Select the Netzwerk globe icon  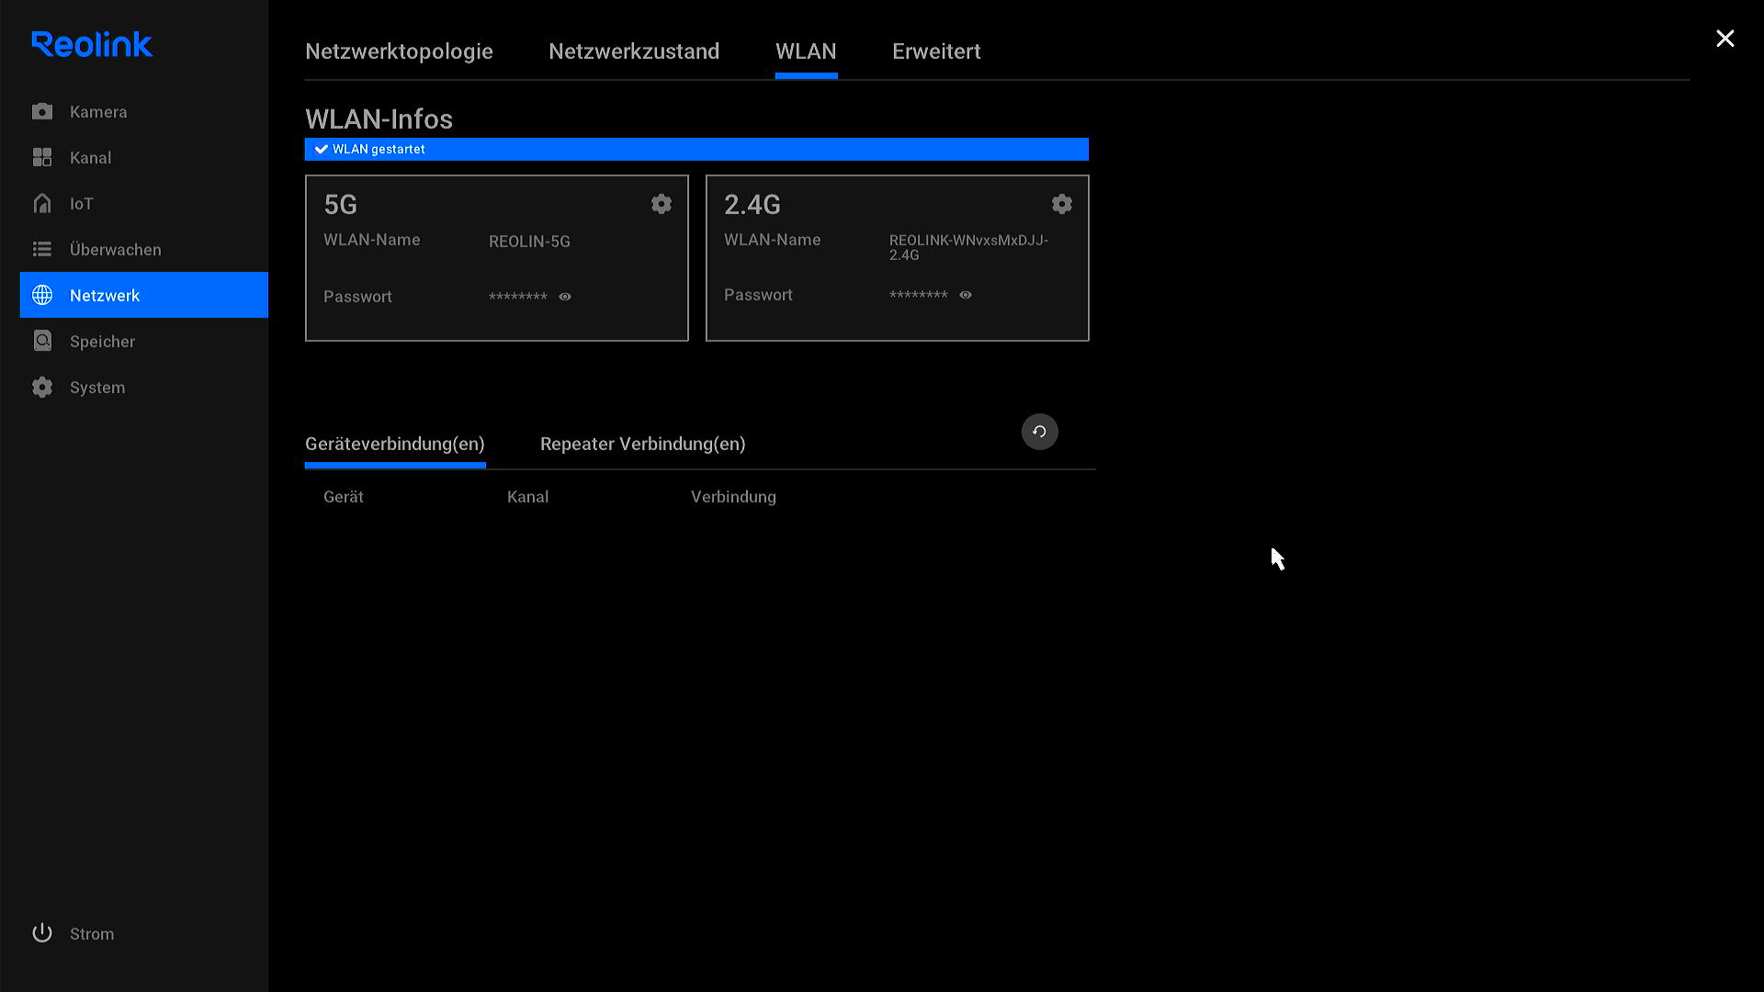click(x=42, y=295)
